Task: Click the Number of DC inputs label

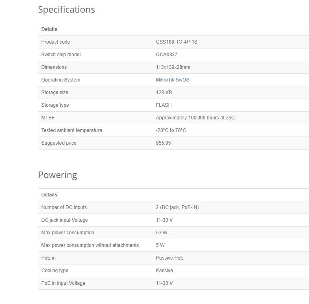Action: [x=64, y=207]
